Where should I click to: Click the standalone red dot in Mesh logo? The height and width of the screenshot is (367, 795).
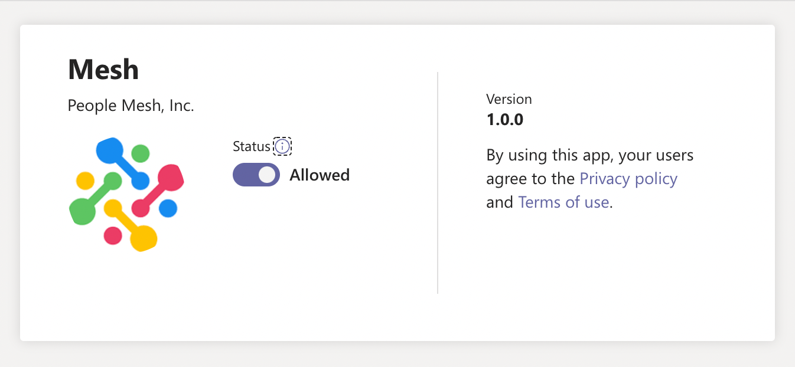[113, 235]
